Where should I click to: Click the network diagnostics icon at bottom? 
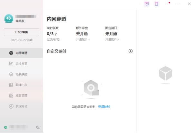point(38,127)
